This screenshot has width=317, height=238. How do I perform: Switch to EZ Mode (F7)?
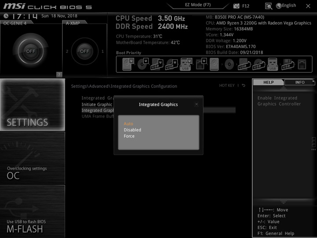(x=198, y=5)
